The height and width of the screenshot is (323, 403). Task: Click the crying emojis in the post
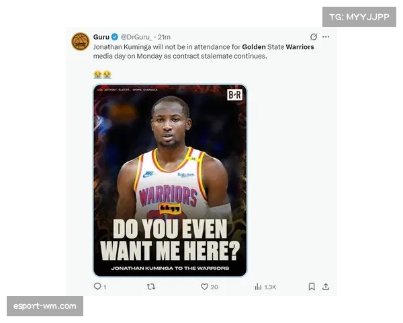point(102,74)
